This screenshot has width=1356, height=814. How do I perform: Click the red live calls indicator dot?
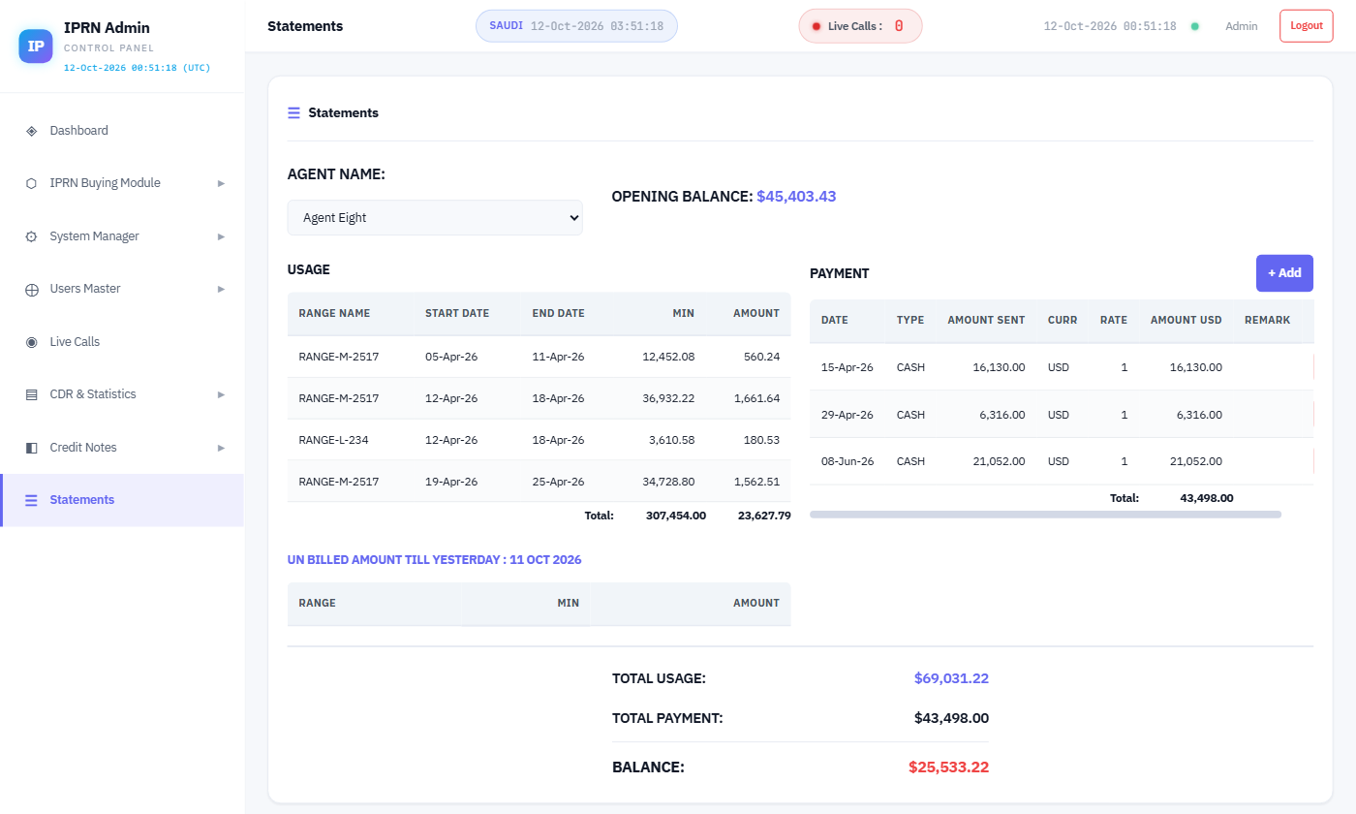tap(817, 26)
